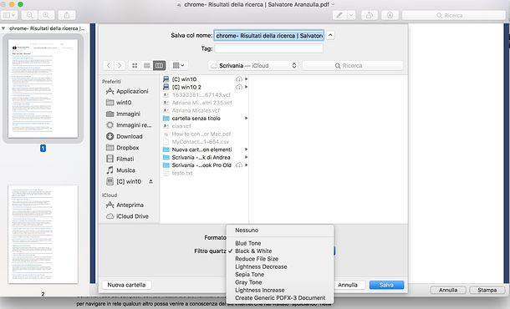Choose Create Generic PDFX-3 Document
This screenshot has height=309, width=510.
tap(280, 297)
